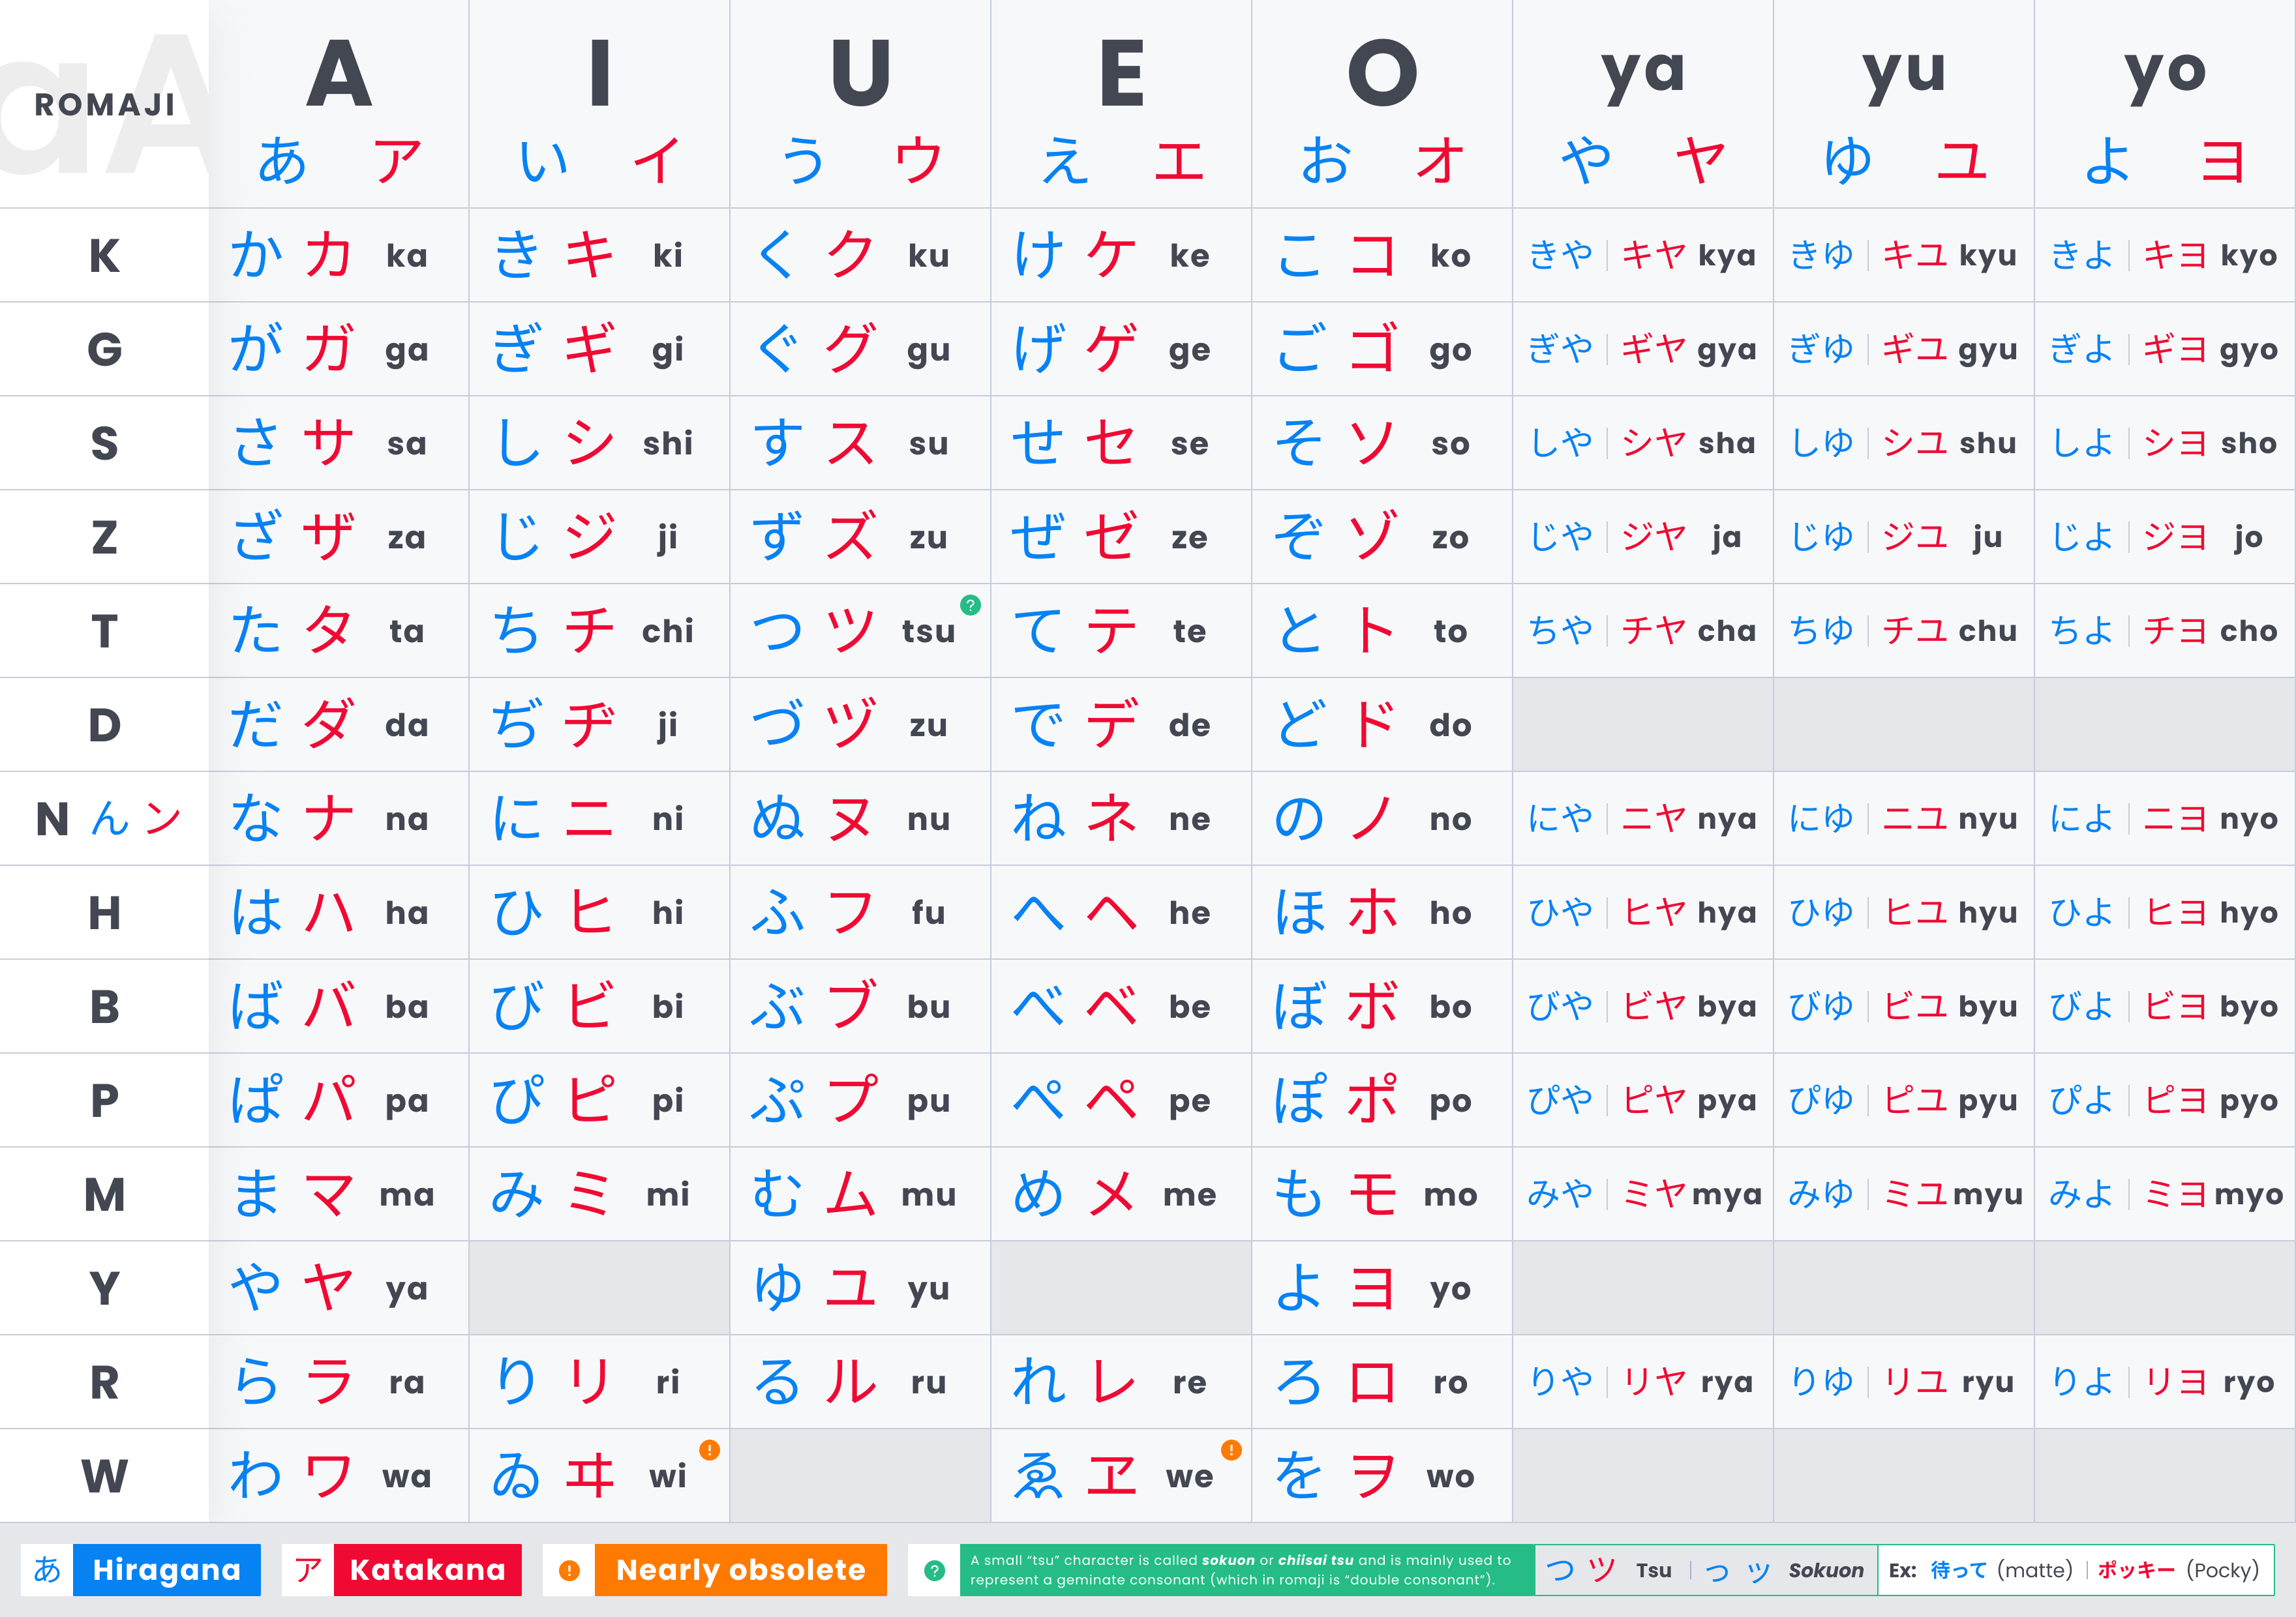This screenshot has width=2296, height=1617.
Task: Click the W row label
Action: [105, 1476]
